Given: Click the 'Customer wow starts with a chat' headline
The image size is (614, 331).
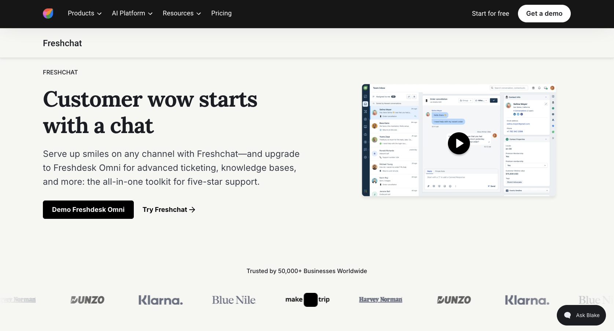Looking at the screenshot, I should point(150,113).
